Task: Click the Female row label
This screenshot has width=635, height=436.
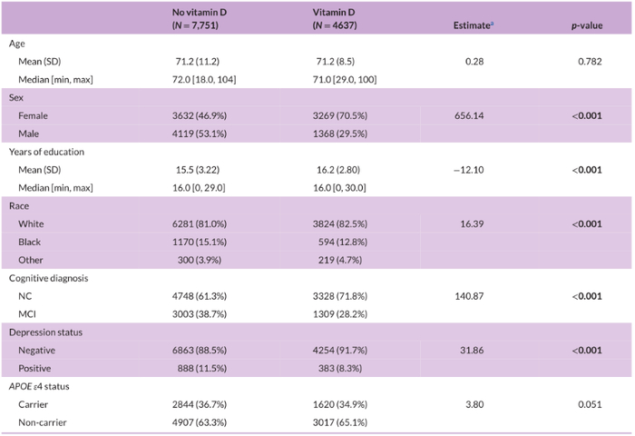Action: click(x=34, y=115)
